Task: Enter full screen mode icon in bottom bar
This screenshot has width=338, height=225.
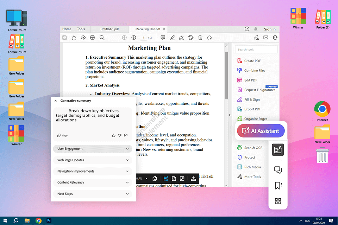Action: coord(182,179)
